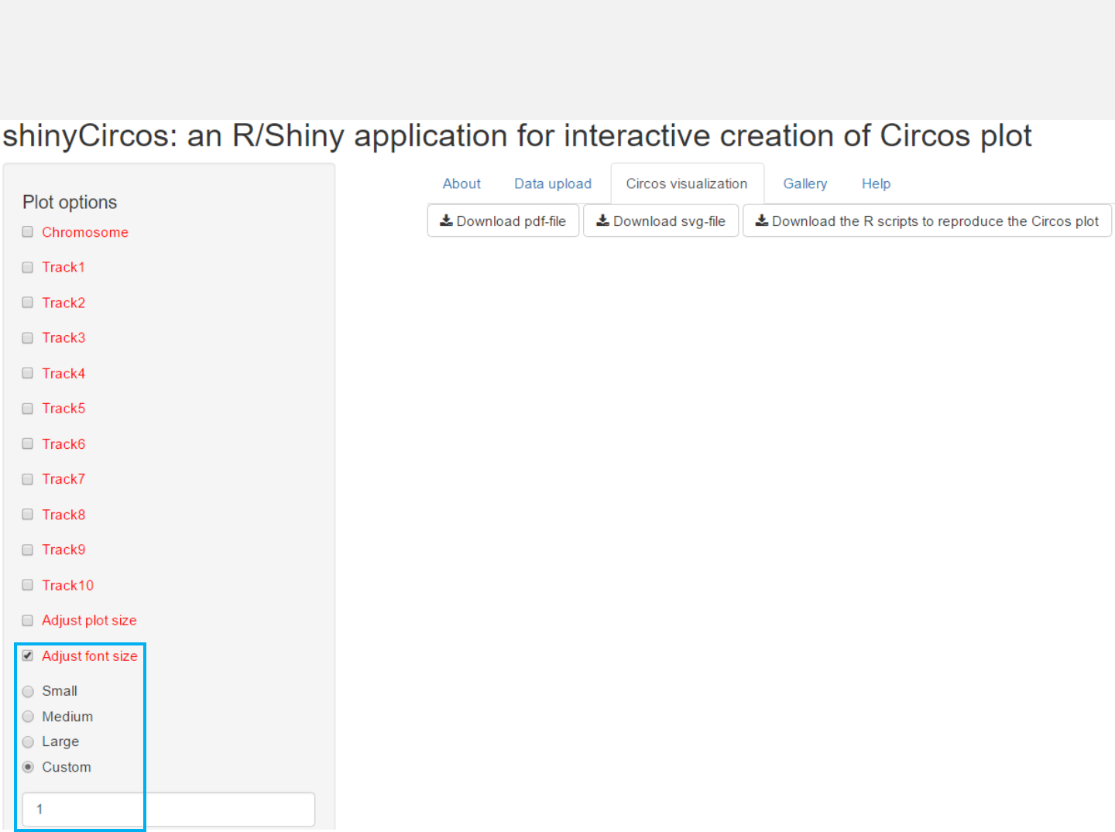Uncheck Adjust font size checkbox
Viewport: 1115px width, 832px height.
click(28, 656)
